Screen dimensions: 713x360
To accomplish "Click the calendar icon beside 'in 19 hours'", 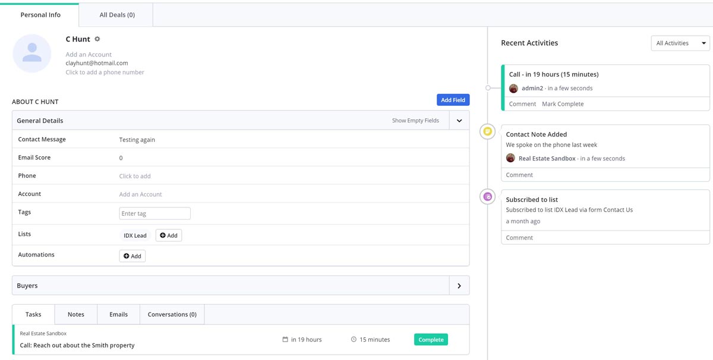I will click(285, 340).
